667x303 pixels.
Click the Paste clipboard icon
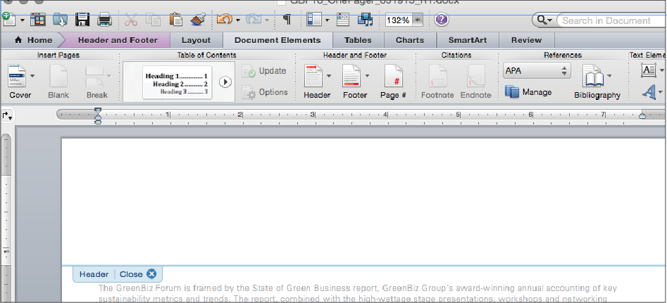coord(175,20)
